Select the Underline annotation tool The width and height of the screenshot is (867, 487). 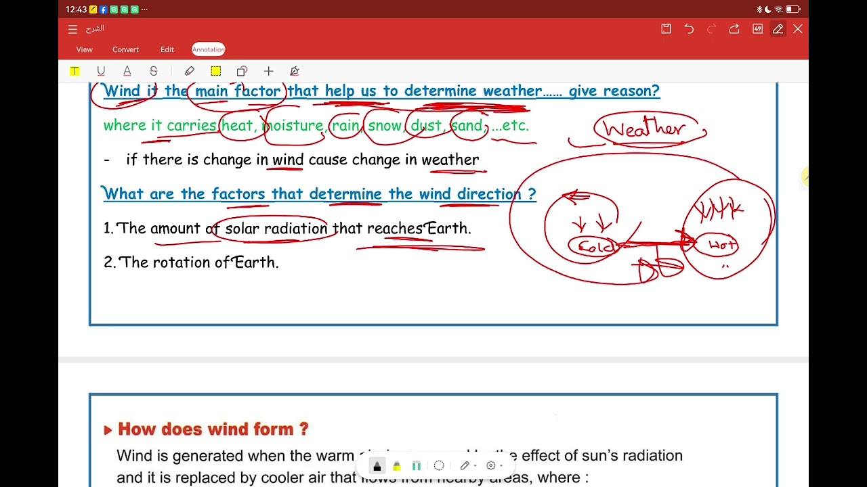pos(101,71)
